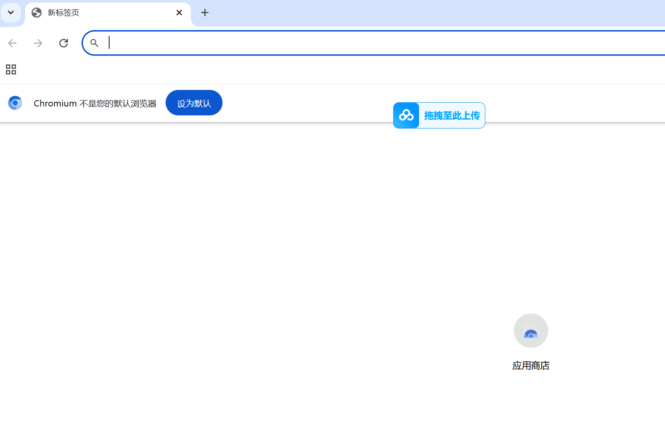Select the forward navigation arrow
This screenshot has height=439, width=665.
(x=38, y=43)
